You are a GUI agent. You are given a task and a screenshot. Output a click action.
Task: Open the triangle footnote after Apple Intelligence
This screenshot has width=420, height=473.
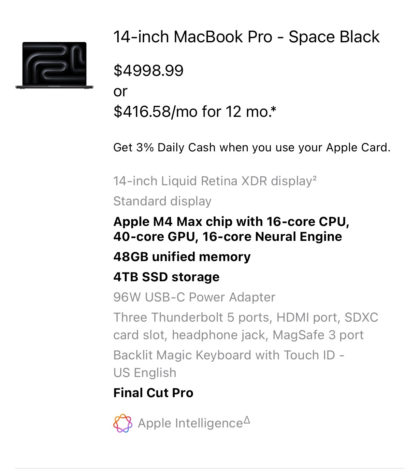pyautogui.click(x=247, y=420)
